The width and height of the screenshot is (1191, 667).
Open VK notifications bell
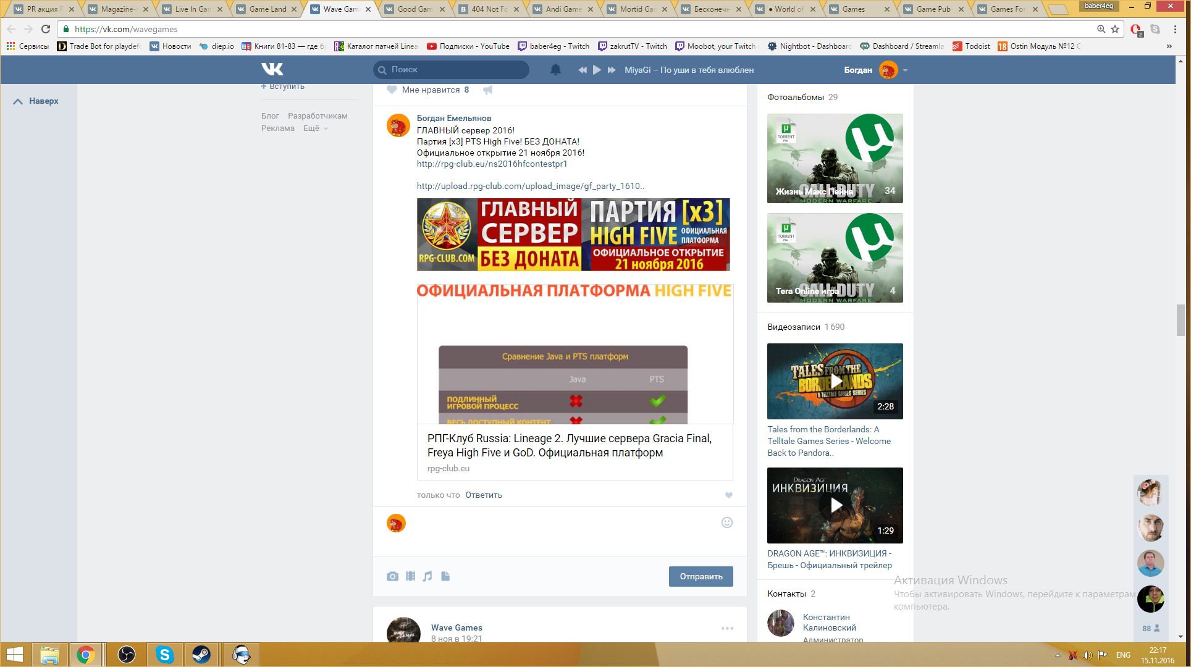tap(555, 70)
